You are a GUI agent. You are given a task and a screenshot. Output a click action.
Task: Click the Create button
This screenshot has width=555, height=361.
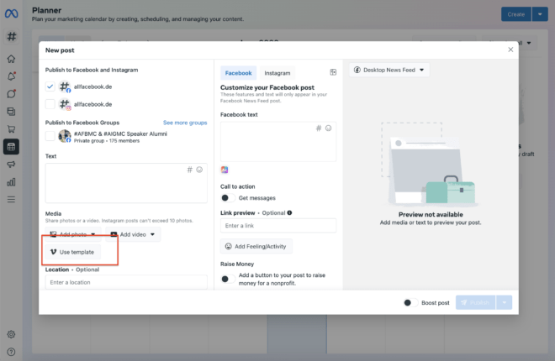tap(516, 14)
